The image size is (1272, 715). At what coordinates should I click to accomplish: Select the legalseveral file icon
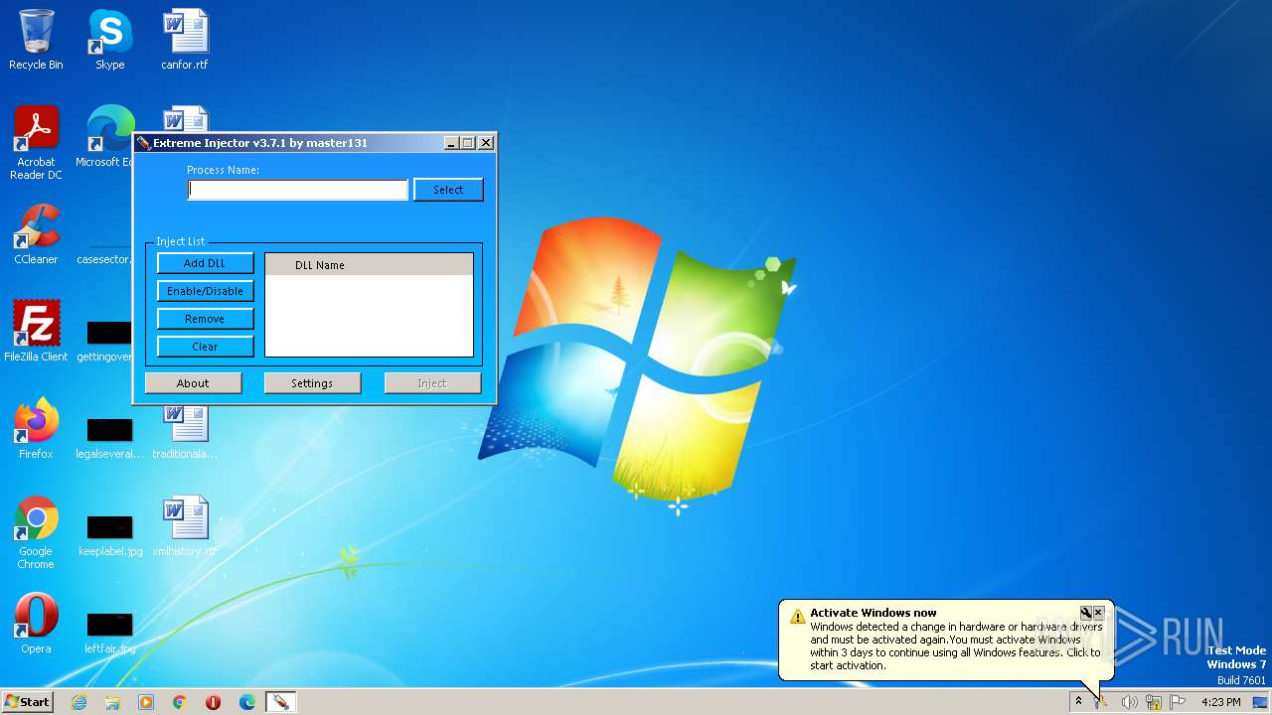[x=109, y=437]
